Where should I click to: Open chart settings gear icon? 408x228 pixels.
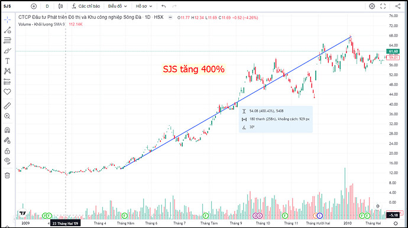click(372, 6)
